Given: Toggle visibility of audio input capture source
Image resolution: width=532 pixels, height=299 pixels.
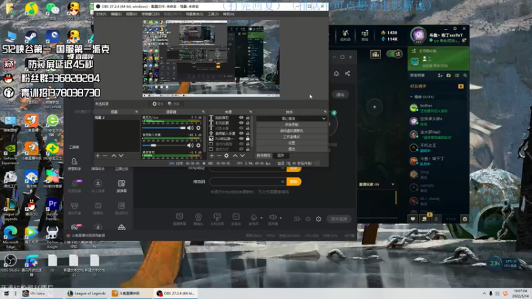Looking at the screenshot, I should click(x=241, y=134).
